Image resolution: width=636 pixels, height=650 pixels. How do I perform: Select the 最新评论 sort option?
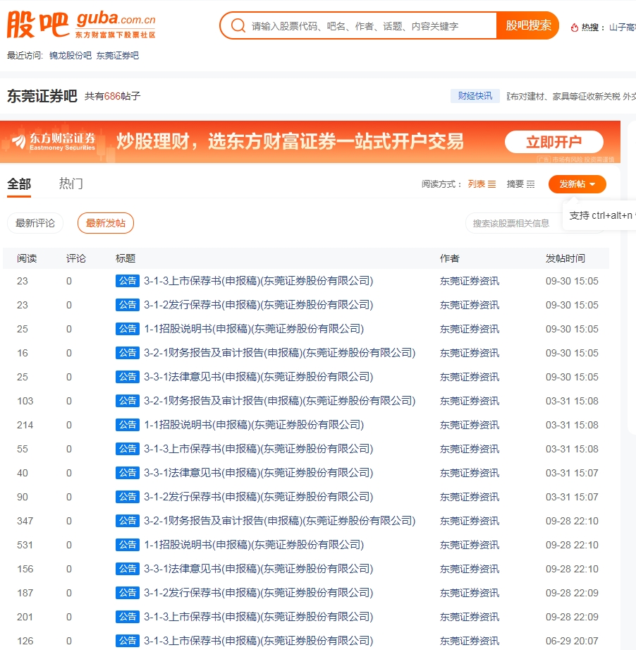point(35,223)
